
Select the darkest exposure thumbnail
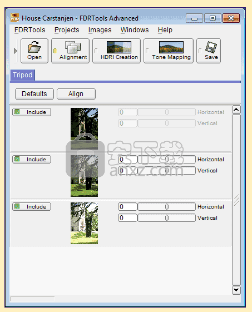coord(84,128)
